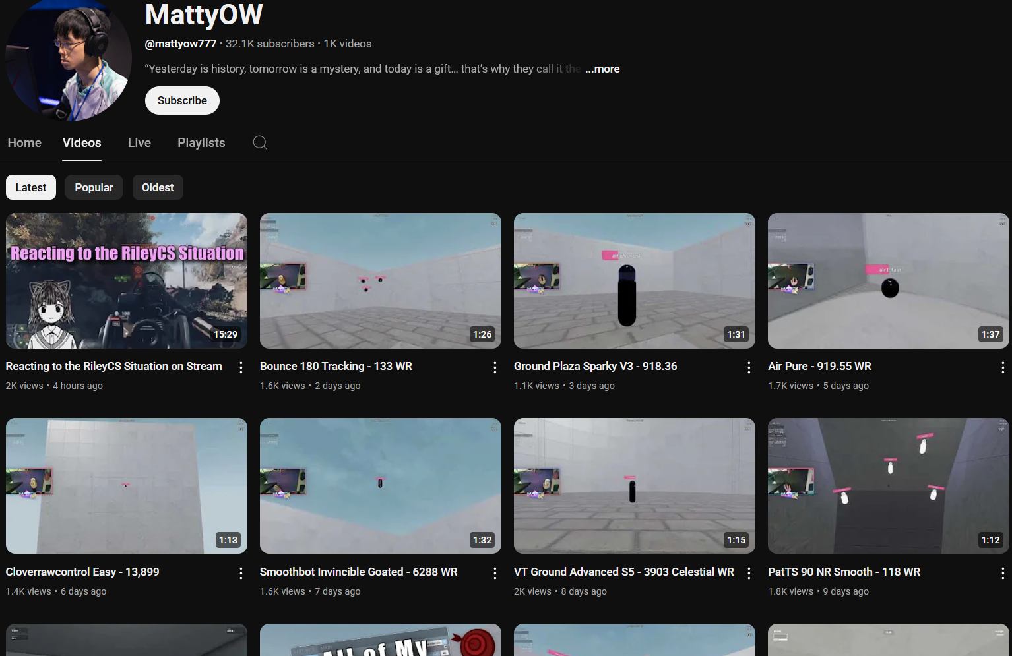Screen dimensions: 1012x656
Task: Click '1.4K views • 6 days ago' metadata
Action: click(56, 591)
